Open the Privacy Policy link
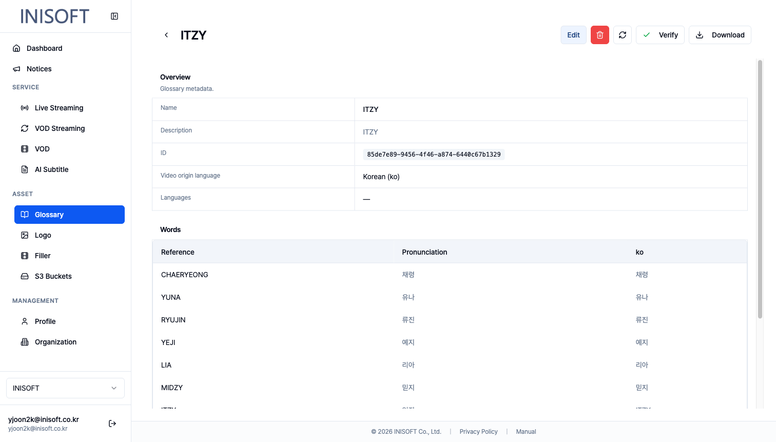This screenshot has height=442, width=776. point(478,432)
